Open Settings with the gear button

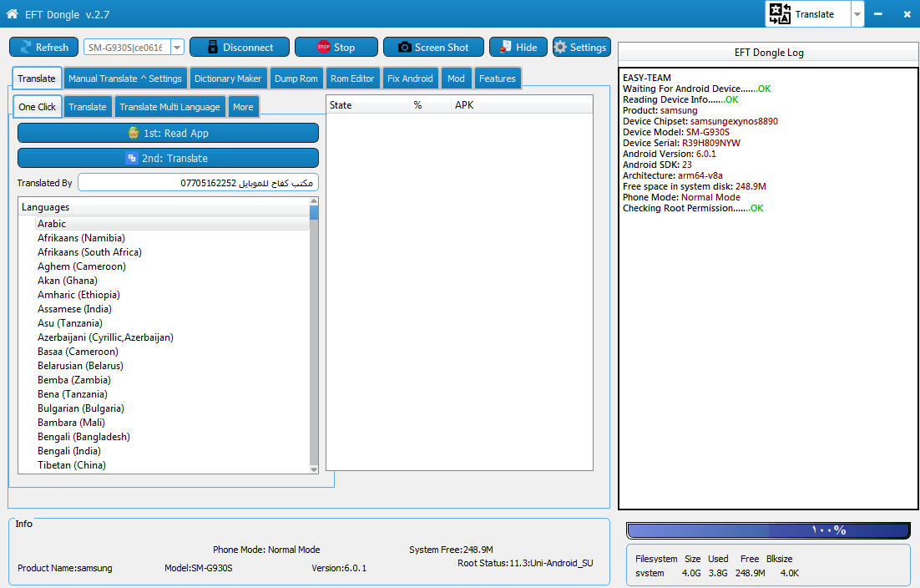pyautogui.click(x=581, y=47)
